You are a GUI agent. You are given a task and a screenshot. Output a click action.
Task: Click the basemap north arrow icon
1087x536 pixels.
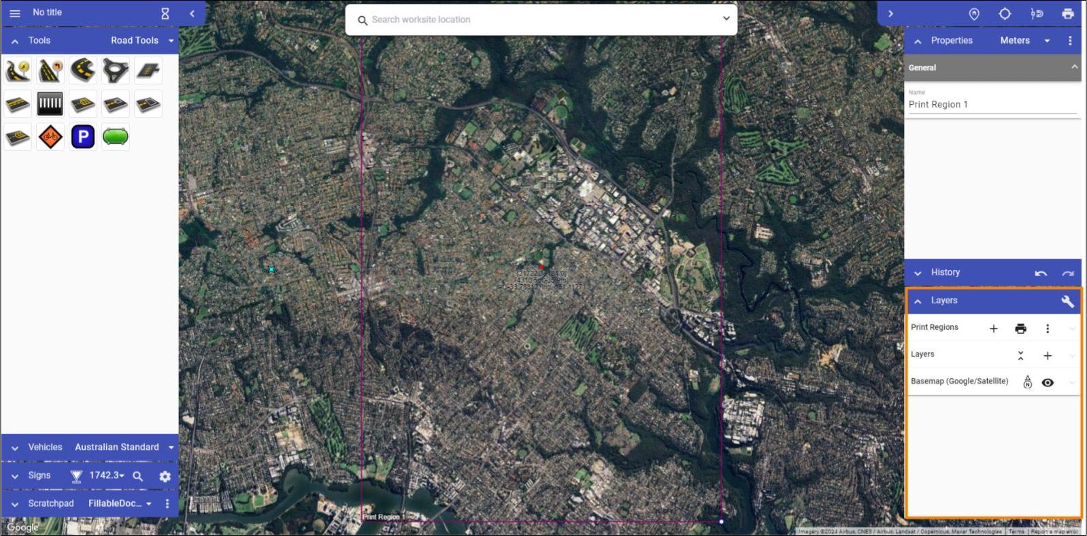(x=1027, y=382)
